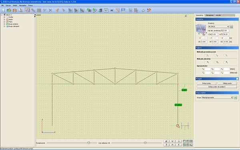The width and height of the screenshot is (240, 150).
Task: Open a file with the folder icon
Action: pos(9,10)
